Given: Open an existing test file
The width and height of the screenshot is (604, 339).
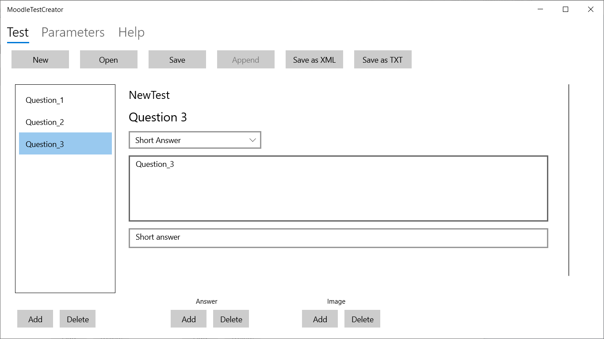Looking at the screenshot, I should coord(108,60).
